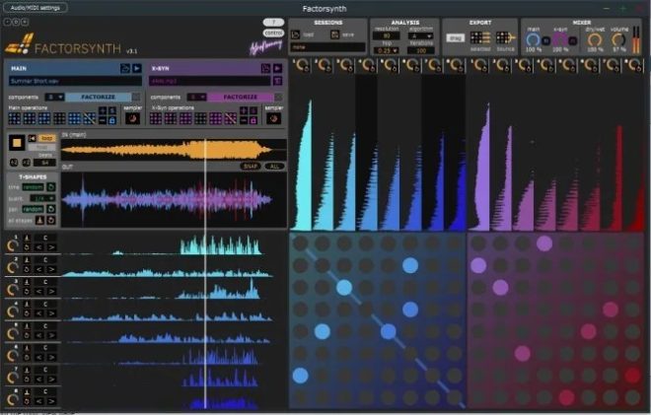The image size is (651, 415).
Task: Toggle the Main operations lock icon
Action: 111,120
